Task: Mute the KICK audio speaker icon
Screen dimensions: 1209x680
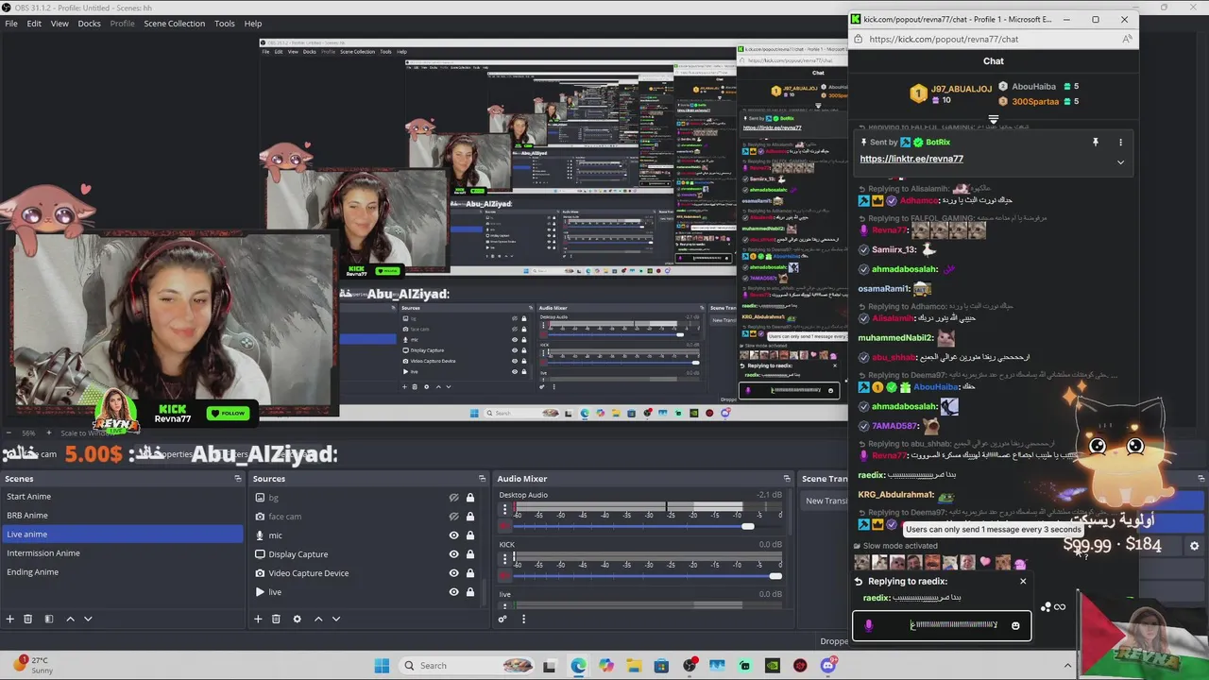Action: 505,575
